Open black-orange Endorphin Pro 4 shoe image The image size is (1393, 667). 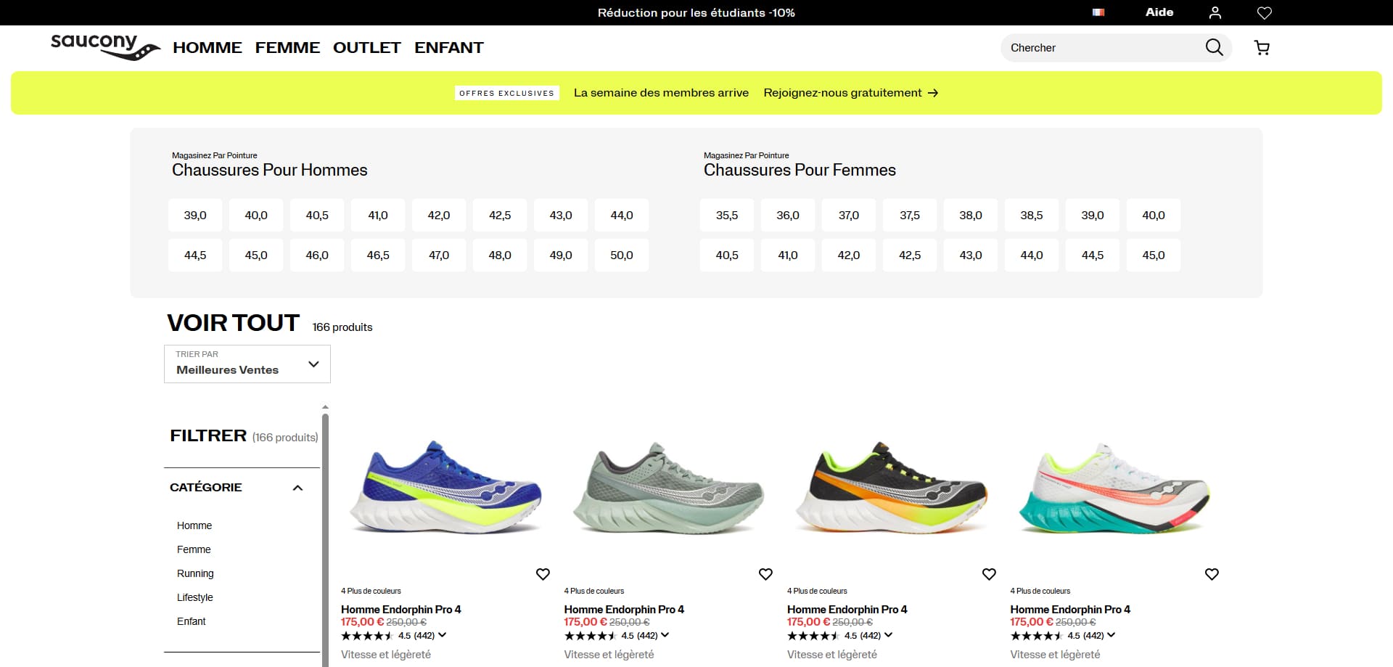click(892, 488)
